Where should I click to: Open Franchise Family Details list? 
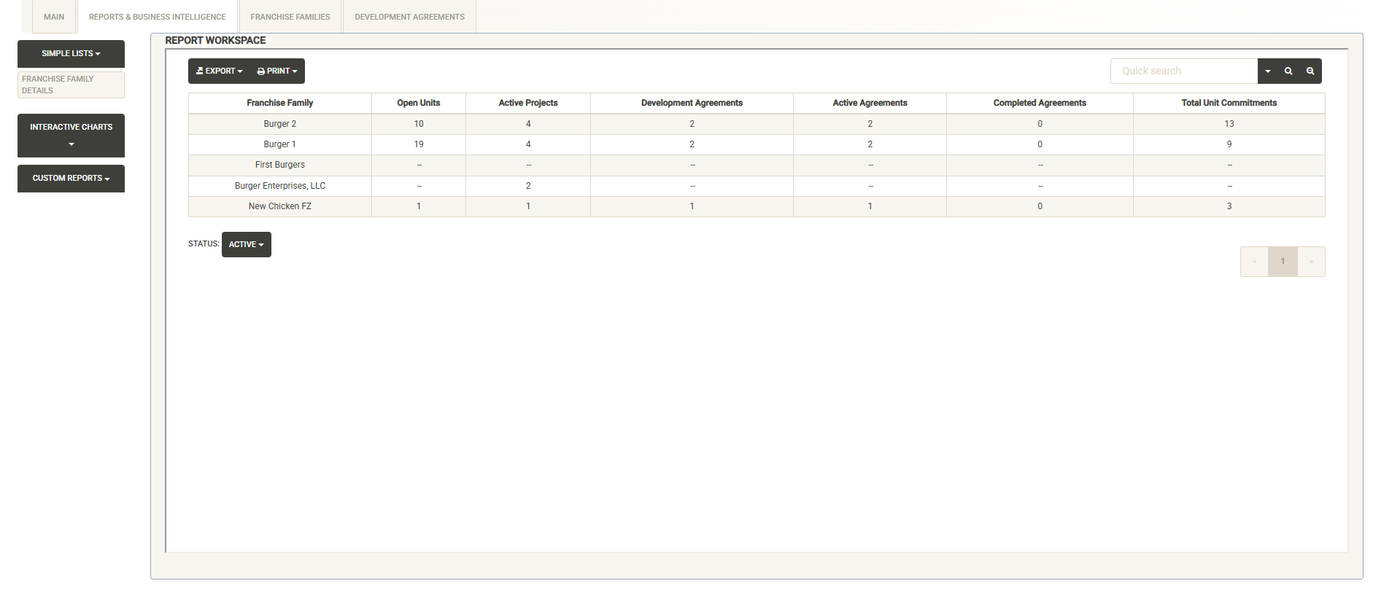(x=71, y=85)
